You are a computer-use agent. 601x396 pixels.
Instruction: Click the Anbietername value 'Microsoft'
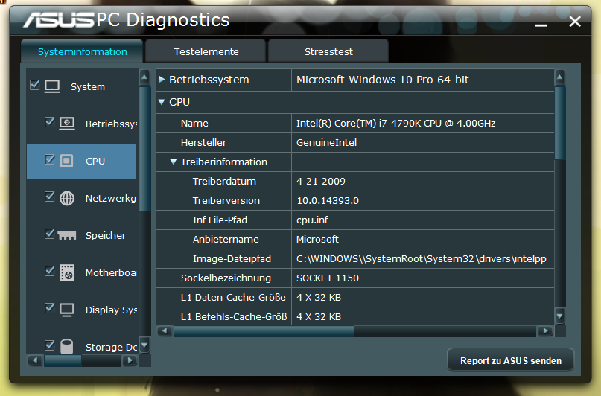tap(317, 240)
